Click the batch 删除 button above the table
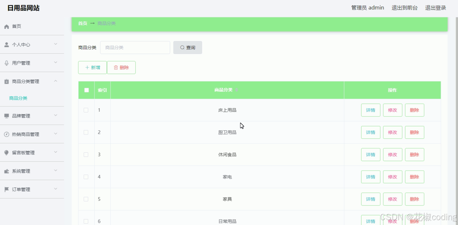Viewport: 458px width, 225px height. click(121, 68)
